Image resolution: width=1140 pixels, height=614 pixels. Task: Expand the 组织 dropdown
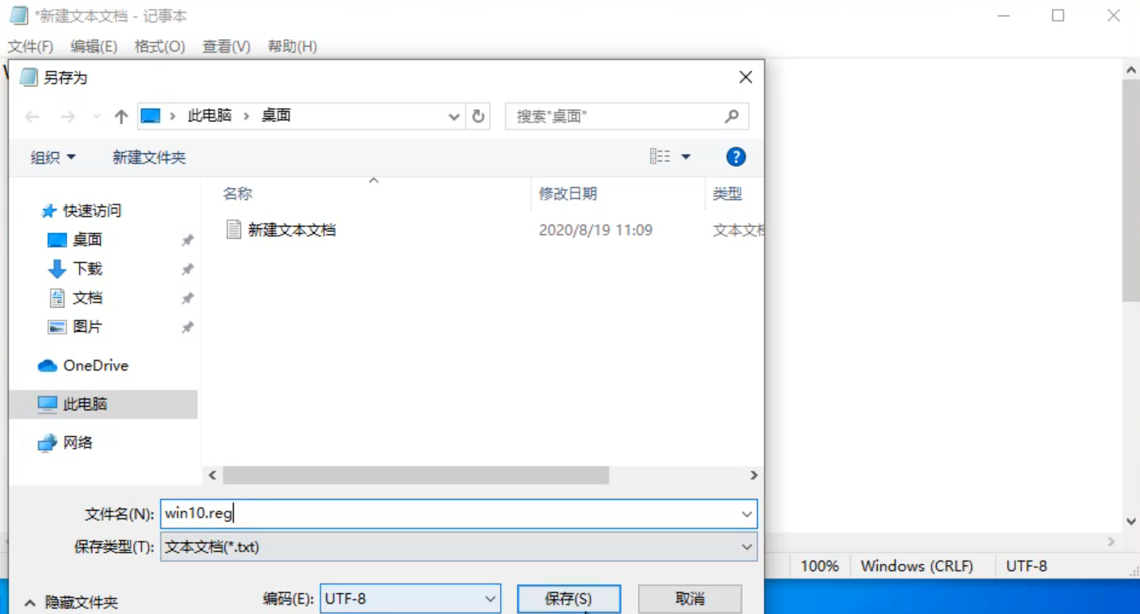click(52, 156)
